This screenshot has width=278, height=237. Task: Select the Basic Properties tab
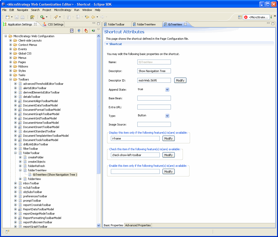coord(113,225)
